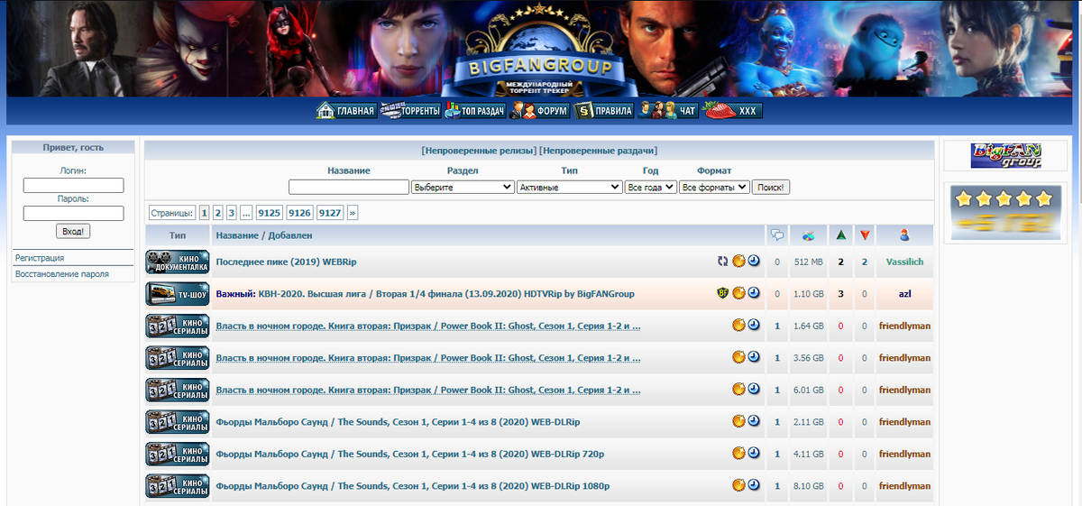Viewport: 1082px width, 506px height.
Task: Click clock icon in 8.10 GB row
Action: [754, 485]
